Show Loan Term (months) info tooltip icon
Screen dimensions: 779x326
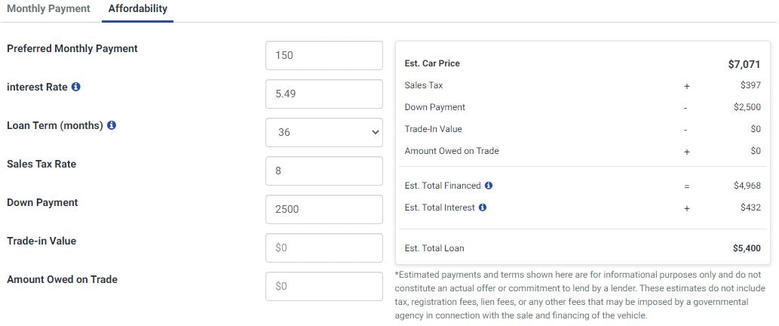(112, 126)
